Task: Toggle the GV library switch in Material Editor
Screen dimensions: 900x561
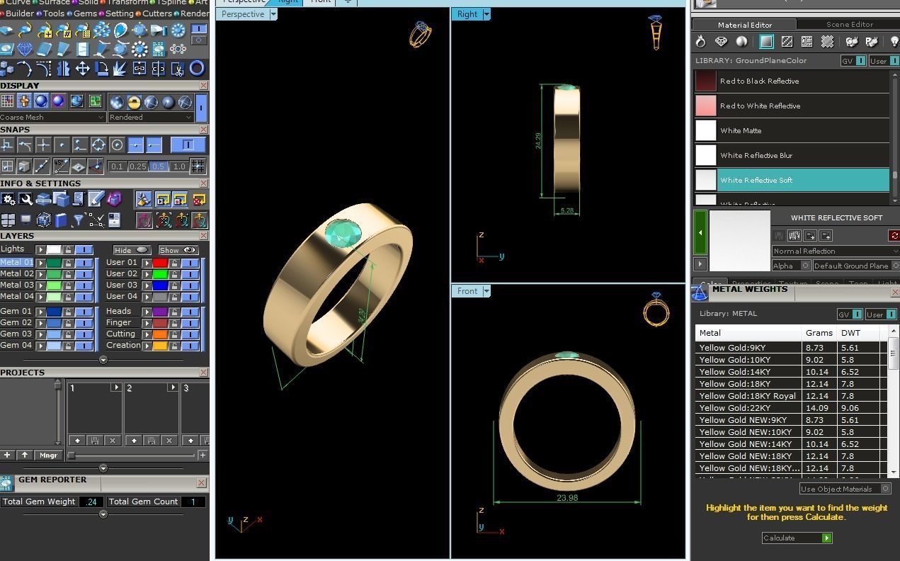Action: (x=853, y=61)
